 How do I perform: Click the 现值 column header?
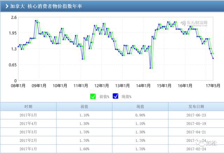pos(140,107)
